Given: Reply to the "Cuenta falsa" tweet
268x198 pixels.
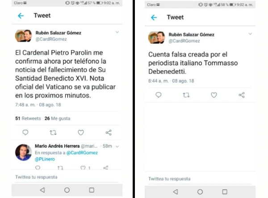Looking at the screenshot, I should pyautogui.click(x=158, y=95).
